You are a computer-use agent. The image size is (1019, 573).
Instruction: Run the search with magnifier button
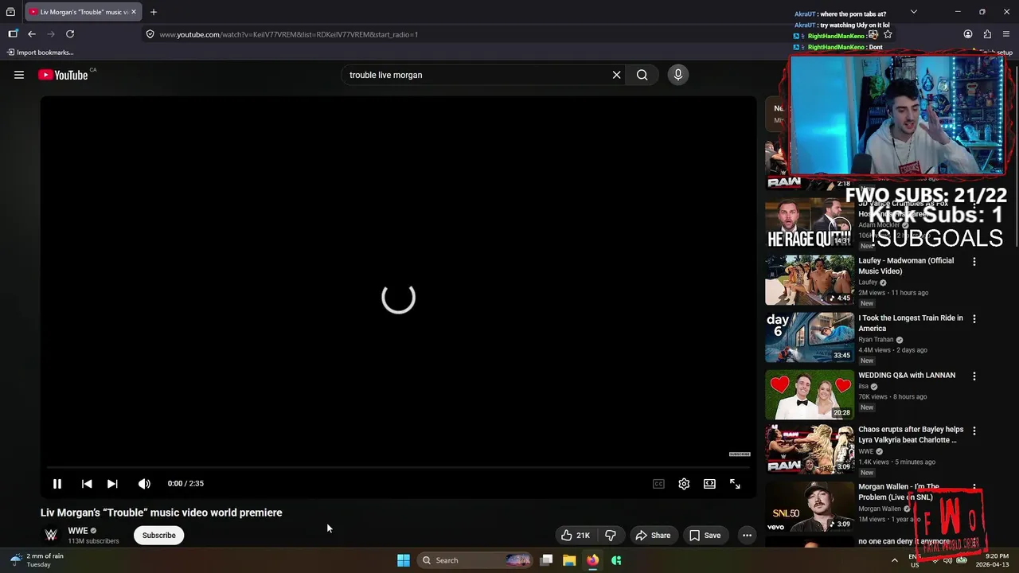642,75
